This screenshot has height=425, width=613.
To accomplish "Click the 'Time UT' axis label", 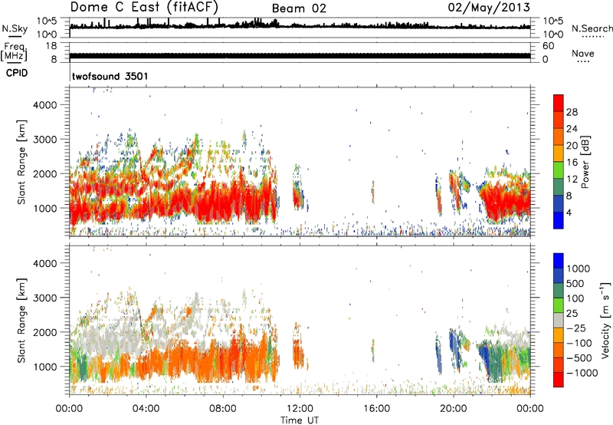I will point(300,420).
